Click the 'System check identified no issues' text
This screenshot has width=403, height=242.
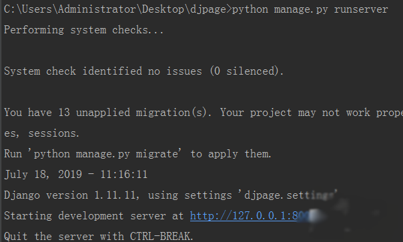103,71
